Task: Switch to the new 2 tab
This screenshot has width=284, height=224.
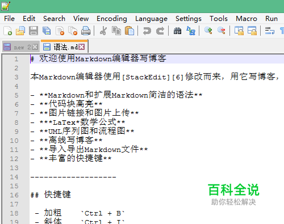Action: point(21,47)
